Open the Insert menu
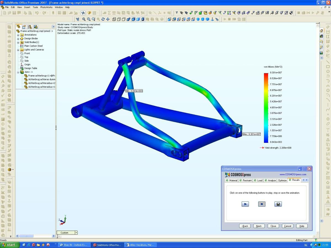The height and width of the screenshot is (248, 331). pyautogui.click(x=27, y=7)
